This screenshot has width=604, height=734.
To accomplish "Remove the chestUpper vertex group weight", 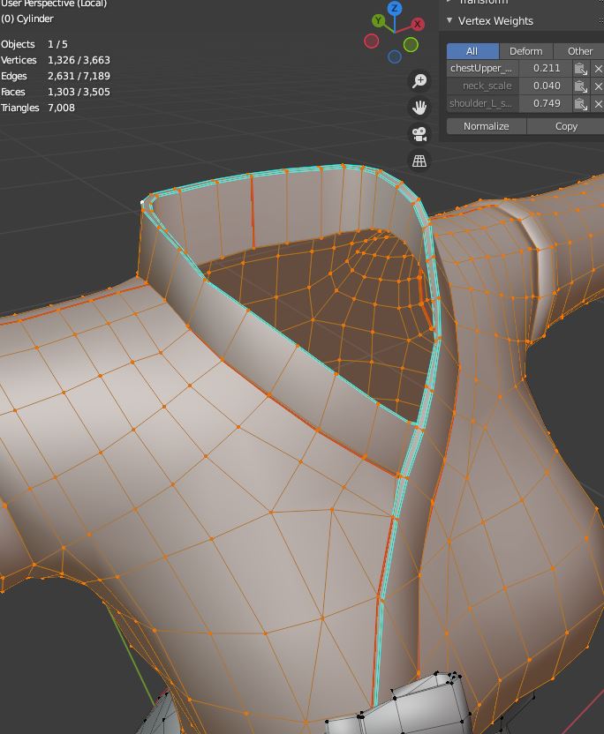I will click(x=598, y=68).
